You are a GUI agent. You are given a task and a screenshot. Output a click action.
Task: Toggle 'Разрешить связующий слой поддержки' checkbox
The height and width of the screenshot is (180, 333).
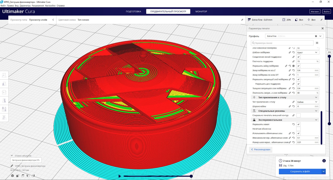pos(298,79)
